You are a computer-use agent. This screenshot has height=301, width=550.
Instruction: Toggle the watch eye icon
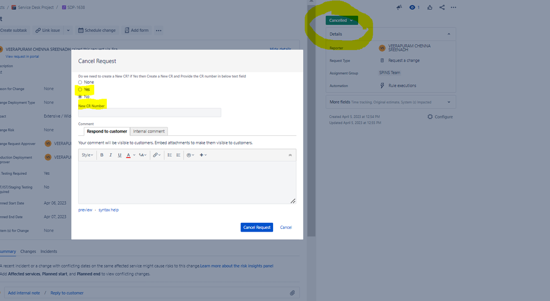[412, 7]
